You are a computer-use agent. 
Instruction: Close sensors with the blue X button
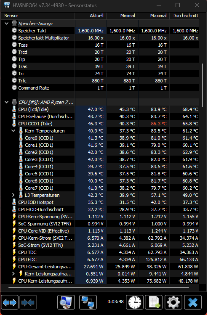click(193, 302)
